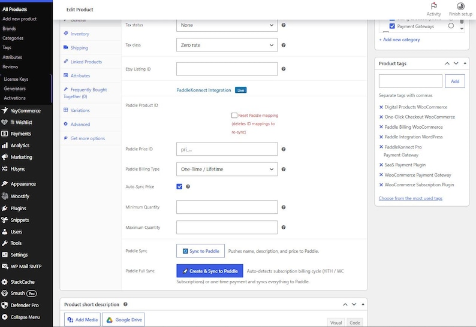Collapse the Product short description panel
Image resolution: width=476 pixels, height=327 pixels.
(363, 304)
